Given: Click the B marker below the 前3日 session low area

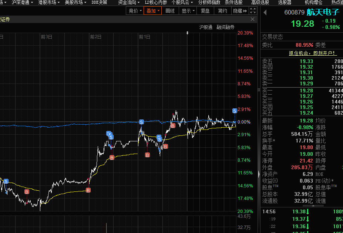Looking at the screenshot, I should coord(27,192).
